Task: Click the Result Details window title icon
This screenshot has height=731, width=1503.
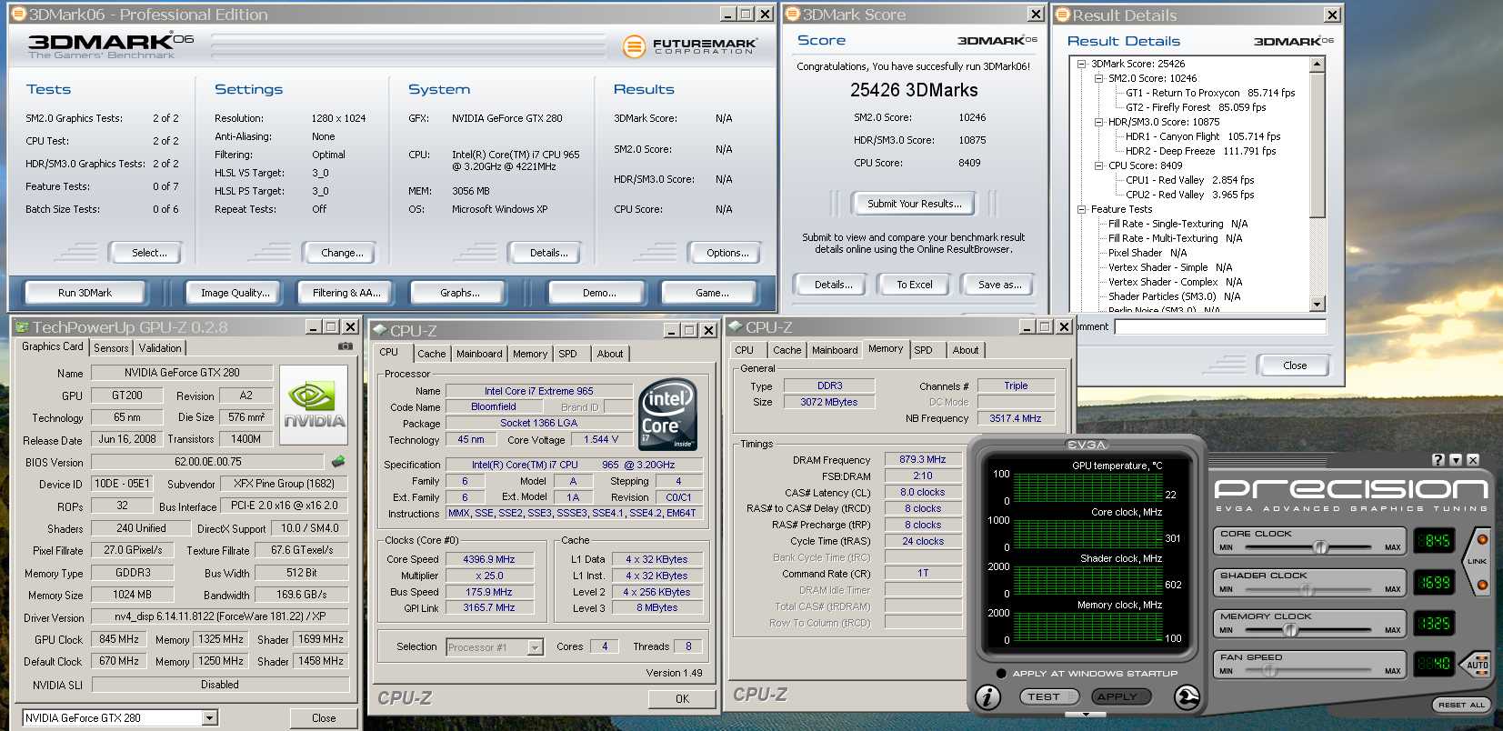Action: (1062, 15)
